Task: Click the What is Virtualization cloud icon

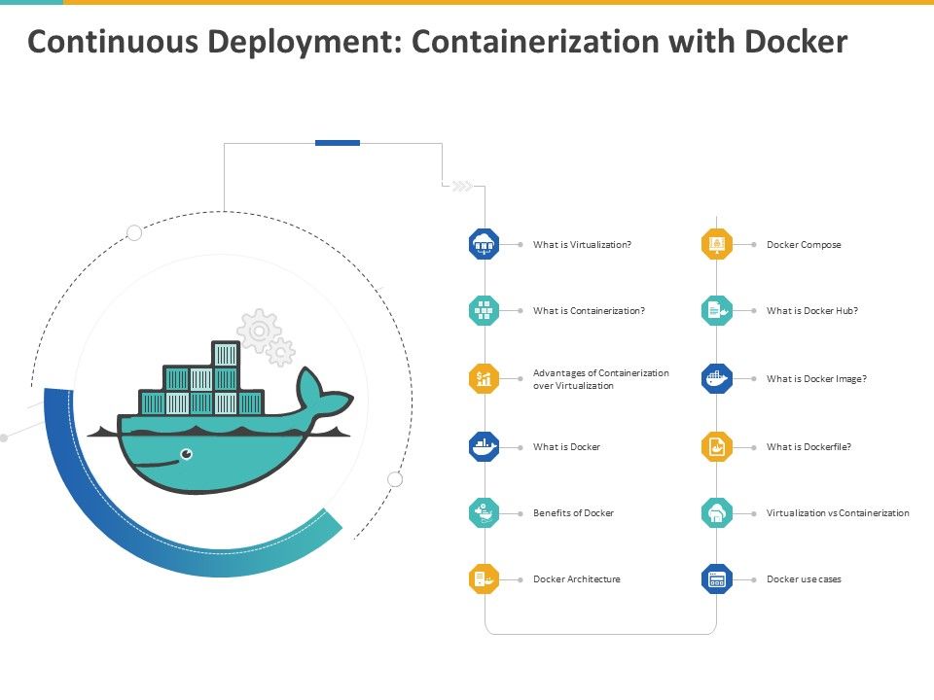Action: click(484, 244)
